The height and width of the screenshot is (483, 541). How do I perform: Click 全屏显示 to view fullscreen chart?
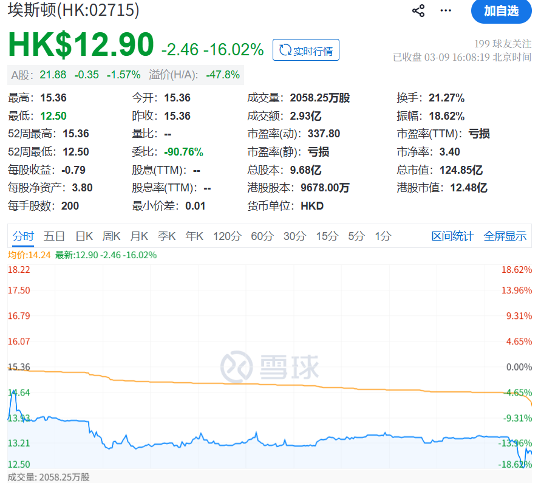tap(505, 236)
